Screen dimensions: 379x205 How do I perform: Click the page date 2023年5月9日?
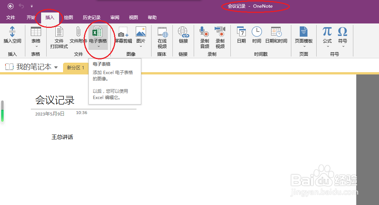tap(50, 114)
